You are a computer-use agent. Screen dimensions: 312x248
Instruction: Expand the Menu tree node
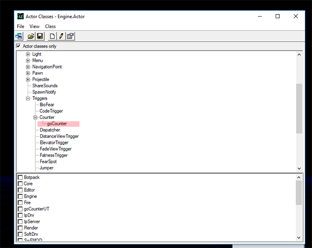[28, 60]
